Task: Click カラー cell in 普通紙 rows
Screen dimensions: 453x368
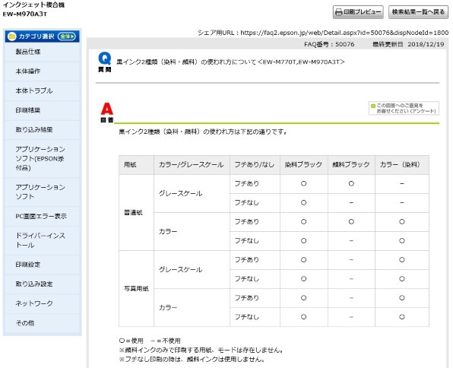Action: [192, 232]
